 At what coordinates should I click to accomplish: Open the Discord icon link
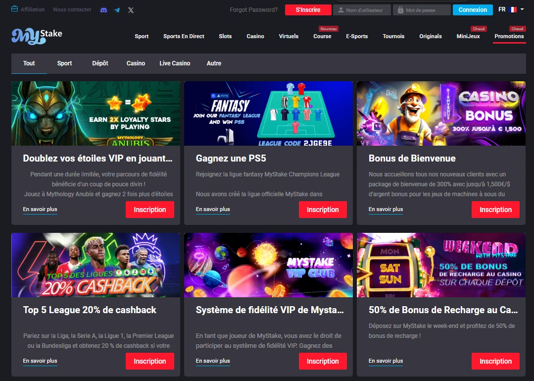point(104,10)
